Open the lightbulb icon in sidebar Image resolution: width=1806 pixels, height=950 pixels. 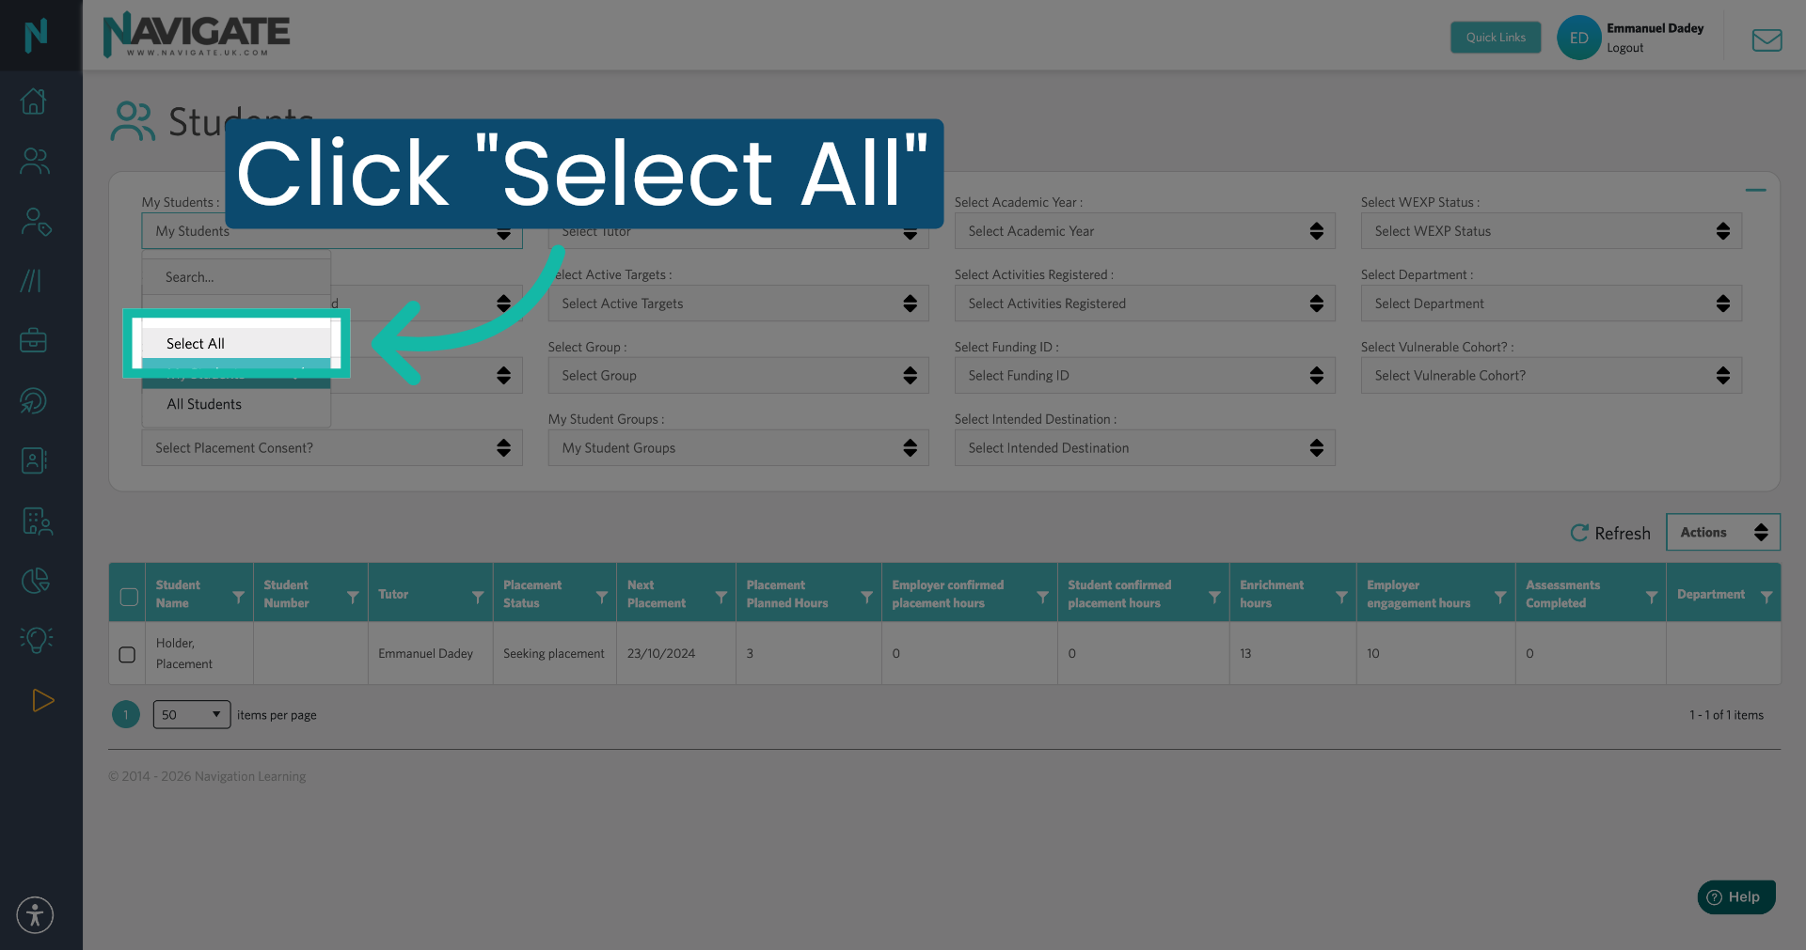click(x=35, y=640)
